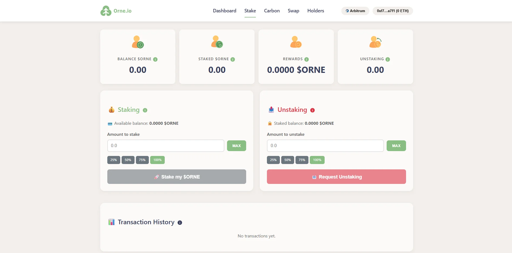
Task: Click the Transaction History info icon
Action: tap(180, 222)
